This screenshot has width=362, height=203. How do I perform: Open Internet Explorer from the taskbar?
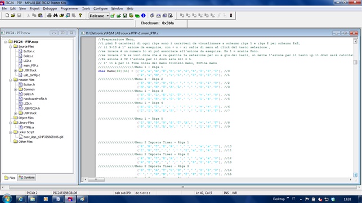point(20,199)
